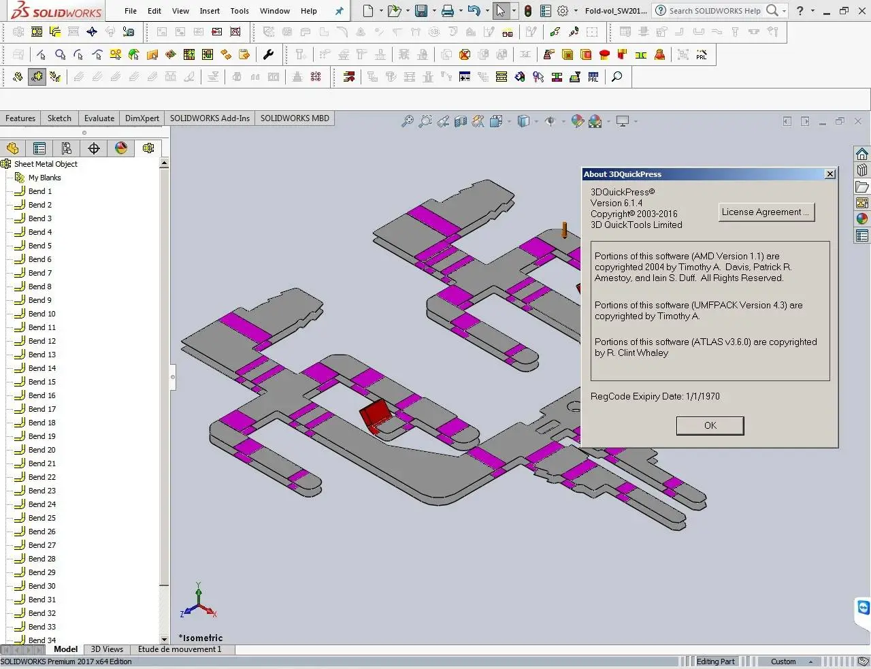Image resolution: width=871 pixels, height=669 pixels.
Task: Open the DisplayManager color ball tab
Action: click(x=121, y=148)
